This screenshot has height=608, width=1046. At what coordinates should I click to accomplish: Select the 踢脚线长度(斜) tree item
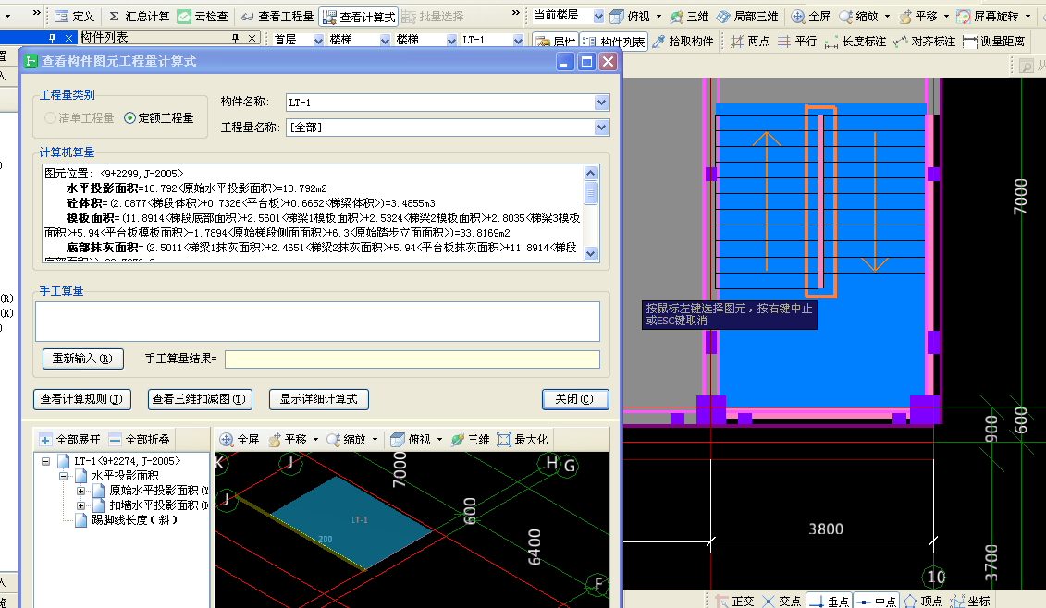(x=134, y=520)
